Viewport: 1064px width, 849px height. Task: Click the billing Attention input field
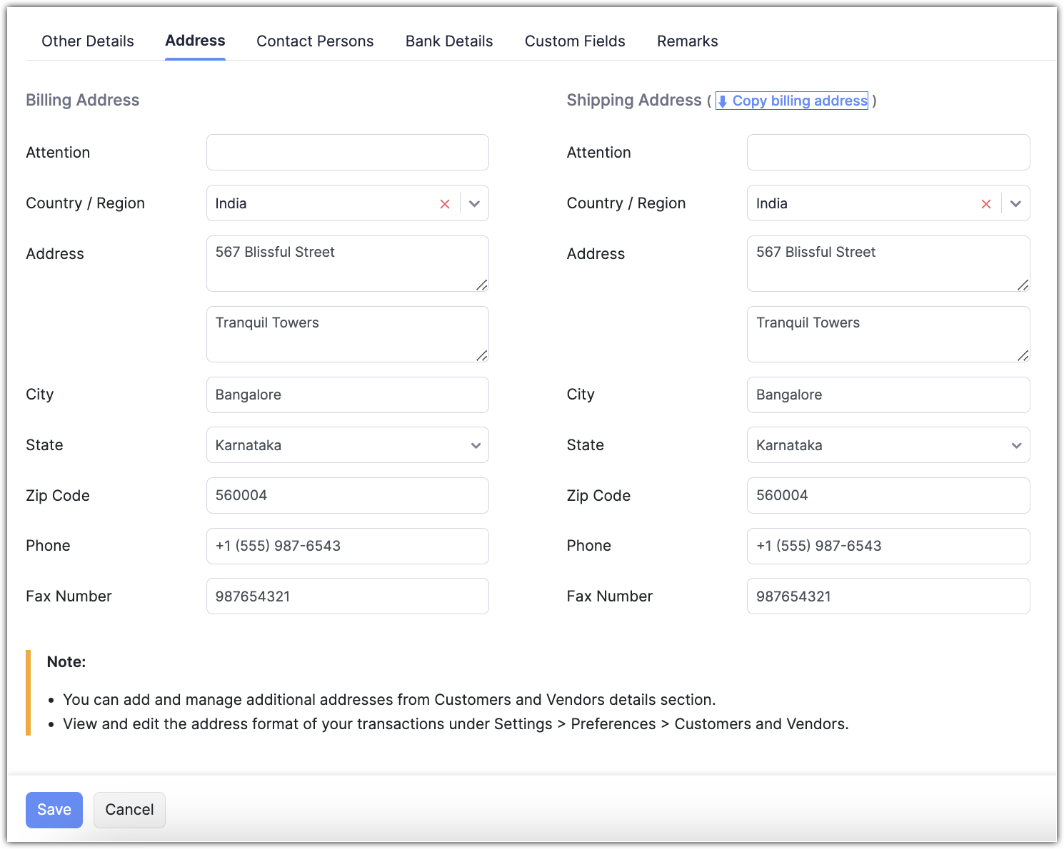pos(347,153)
